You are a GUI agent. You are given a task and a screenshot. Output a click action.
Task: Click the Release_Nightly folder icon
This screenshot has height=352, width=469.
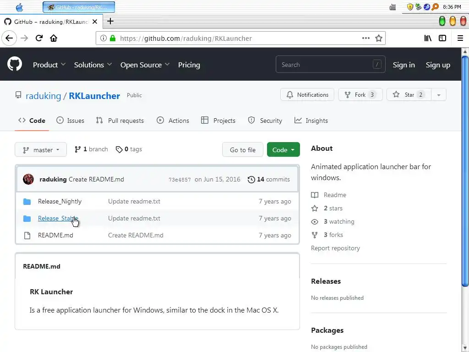pos(27,202)
